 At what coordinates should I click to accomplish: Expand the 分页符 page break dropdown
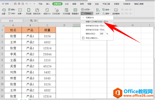pyautogui.click(x=86, y=9)
